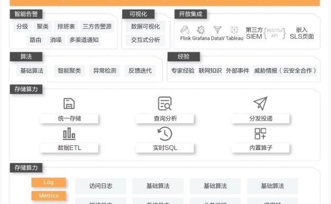Open the 查询分析 button
This screenshot has width=331, height=204.
tap(165, 118)
